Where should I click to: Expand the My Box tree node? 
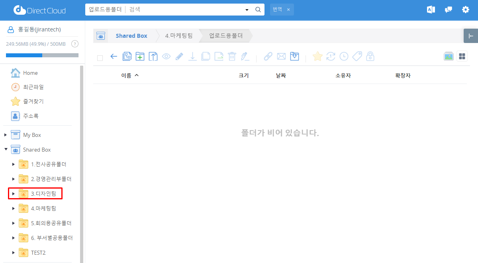(x=6, y=135)
